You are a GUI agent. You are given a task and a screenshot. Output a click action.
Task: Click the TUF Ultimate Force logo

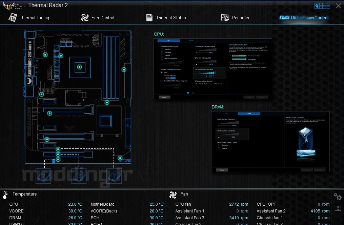(13, 6)
